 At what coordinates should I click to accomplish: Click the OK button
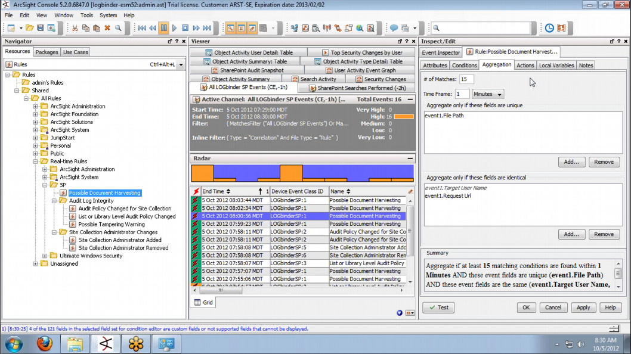(x=526, y=308)
